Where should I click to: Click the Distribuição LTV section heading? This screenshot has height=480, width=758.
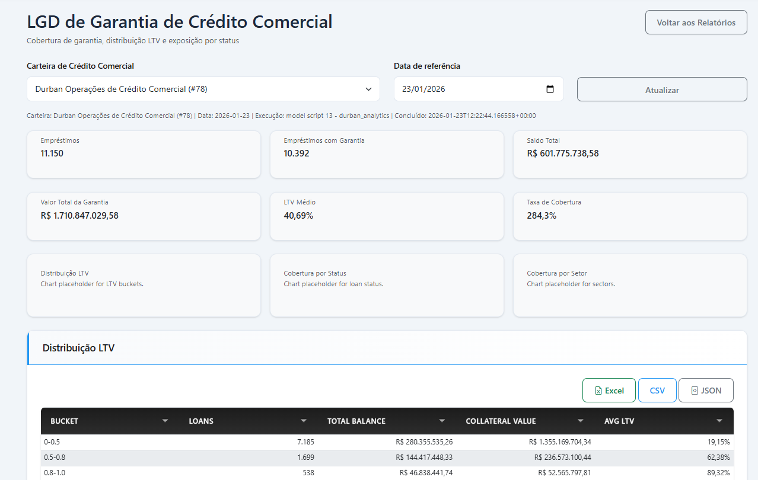(78, 348)
